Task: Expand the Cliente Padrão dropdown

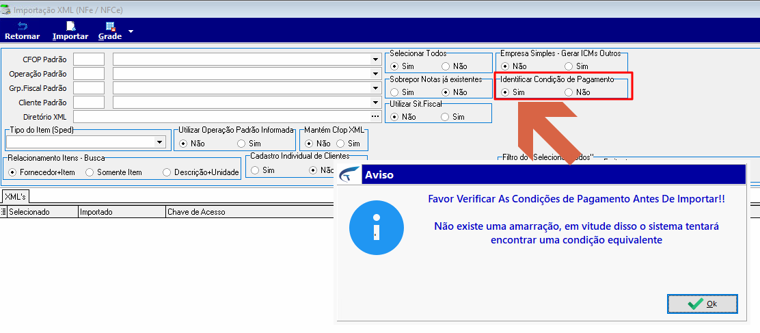Action: tap(375, 103)
